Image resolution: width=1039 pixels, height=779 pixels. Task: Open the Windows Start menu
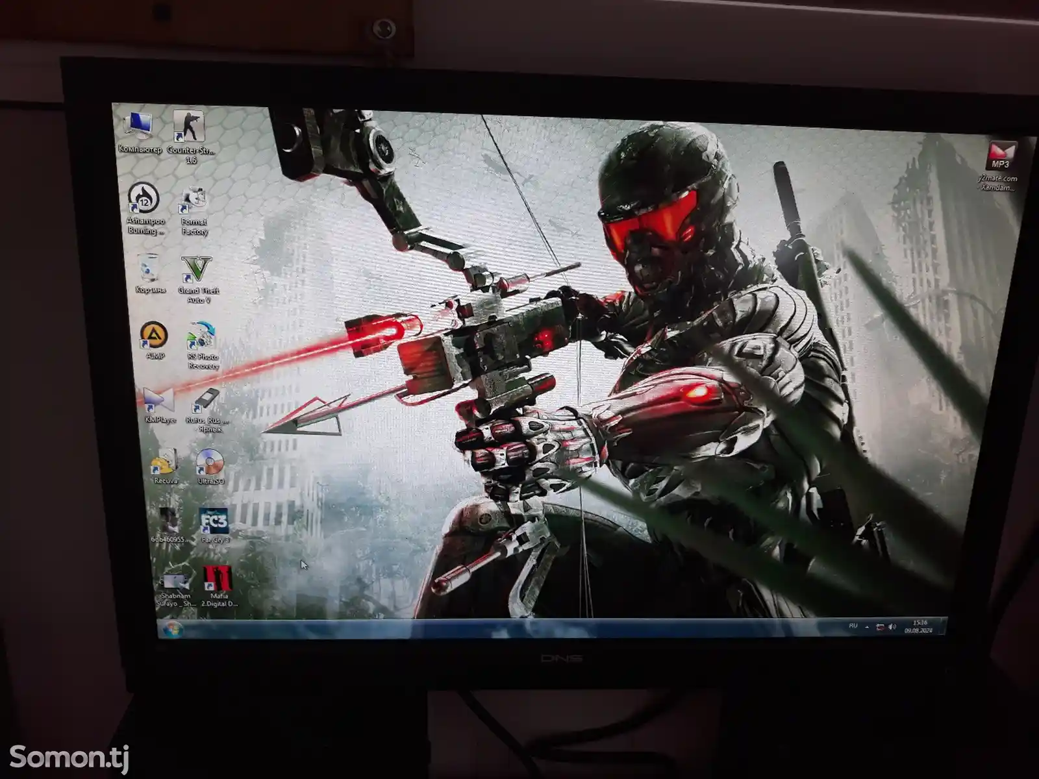pyautogui.click(x=173, y=629)
